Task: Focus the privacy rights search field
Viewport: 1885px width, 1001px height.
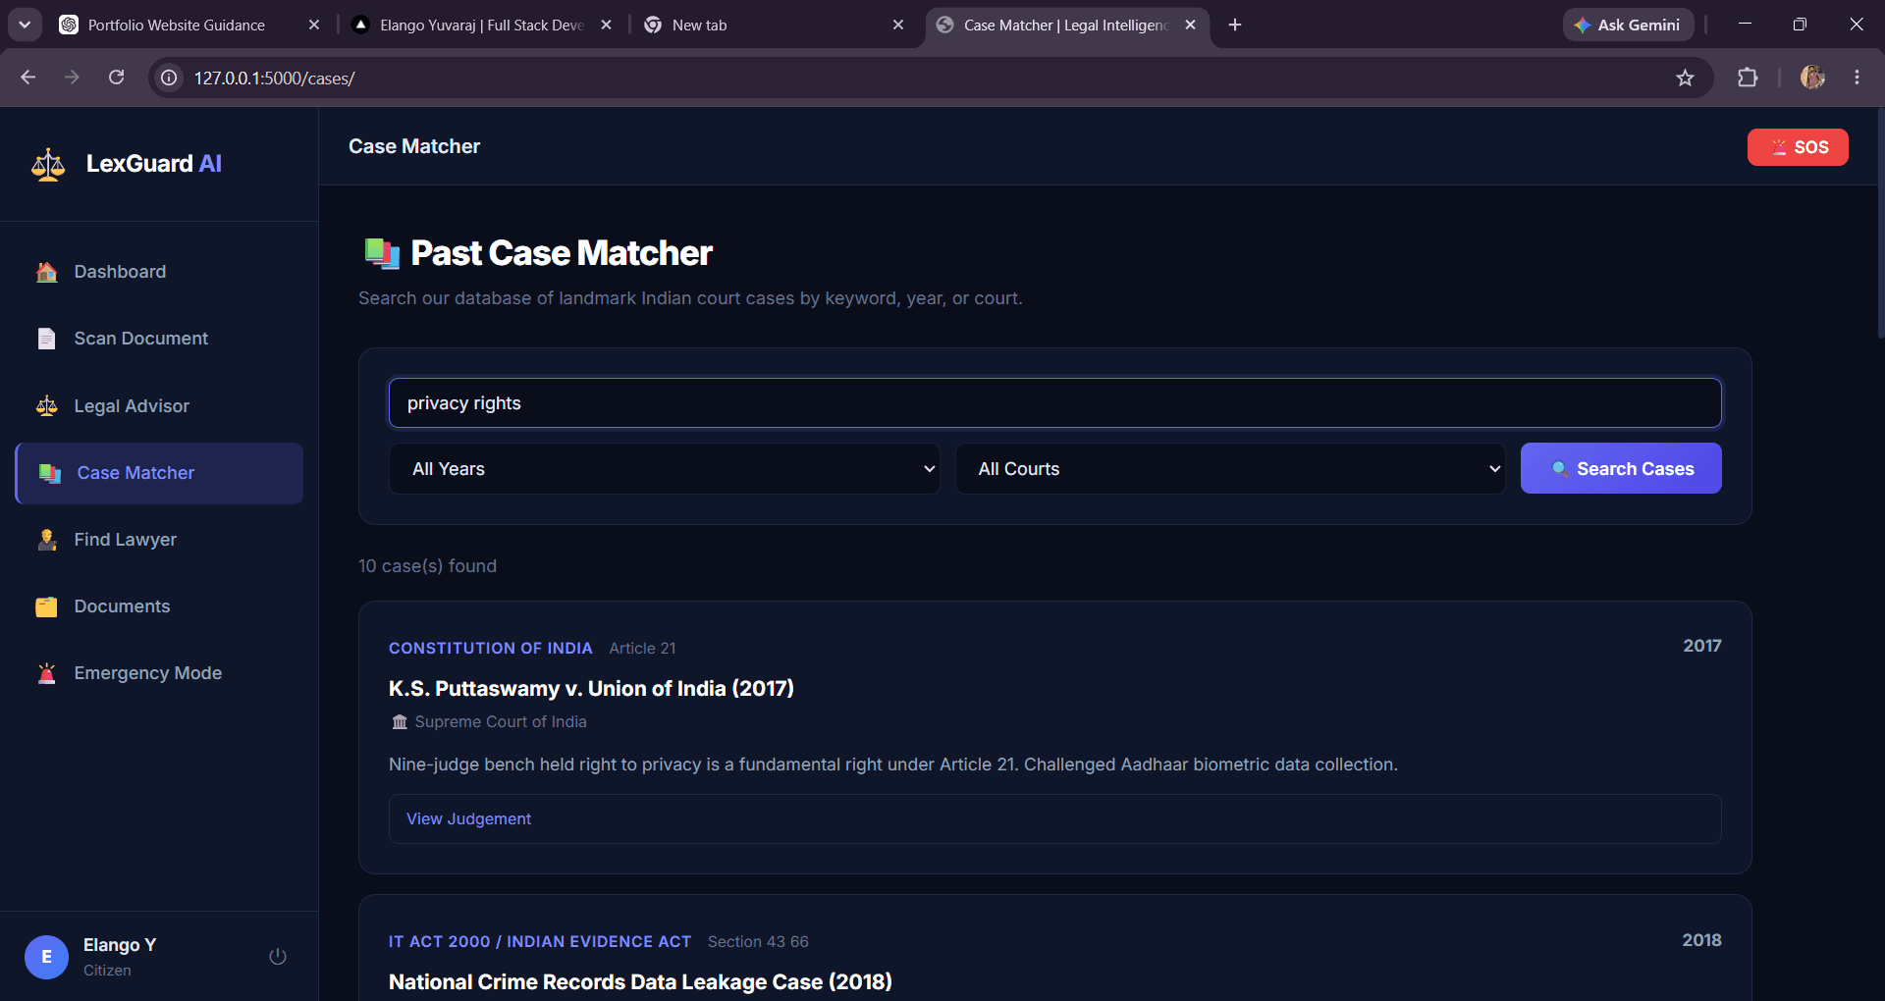Action: pos(1054,403)
